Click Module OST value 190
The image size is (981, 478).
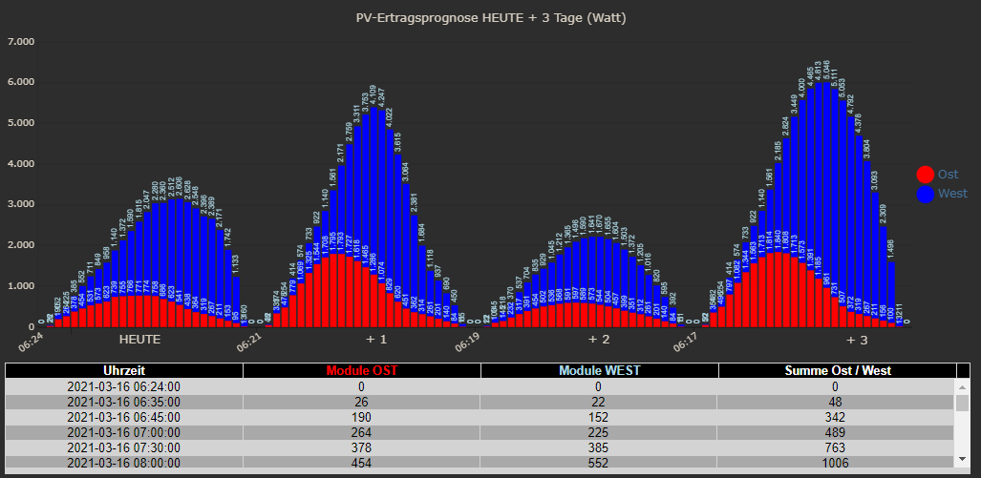coord(362,417)
